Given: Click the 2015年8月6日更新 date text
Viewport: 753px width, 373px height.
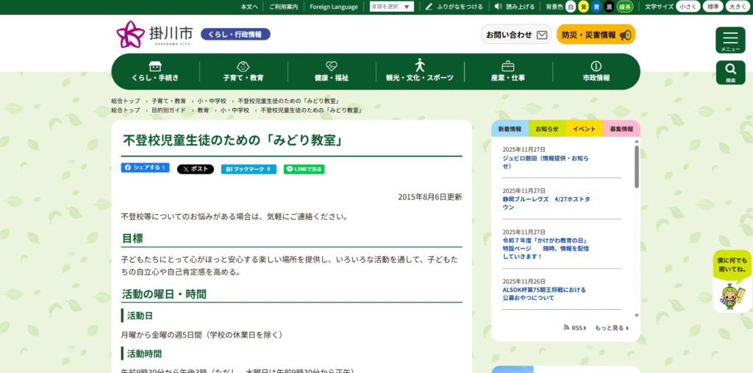Looking at the screenshot, I should 429,197.
